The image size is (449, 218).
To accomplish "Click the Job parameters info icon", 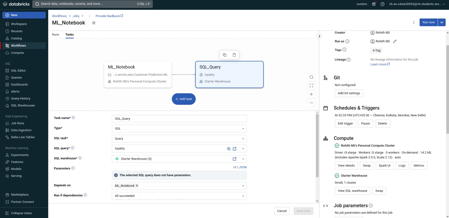I will [x=371, y=205].
